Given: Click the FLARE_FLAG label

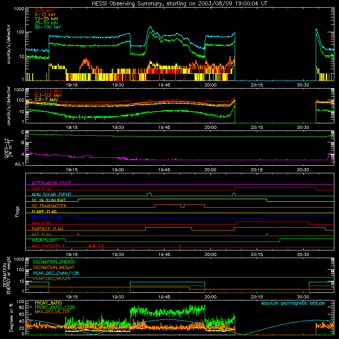Looking at the screenshot, I should [44, 211].
